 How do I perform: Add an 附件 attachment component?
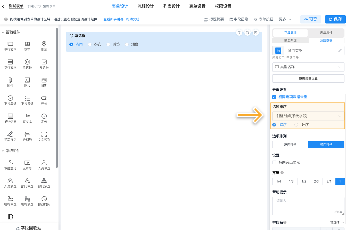(x=10, y=82)
